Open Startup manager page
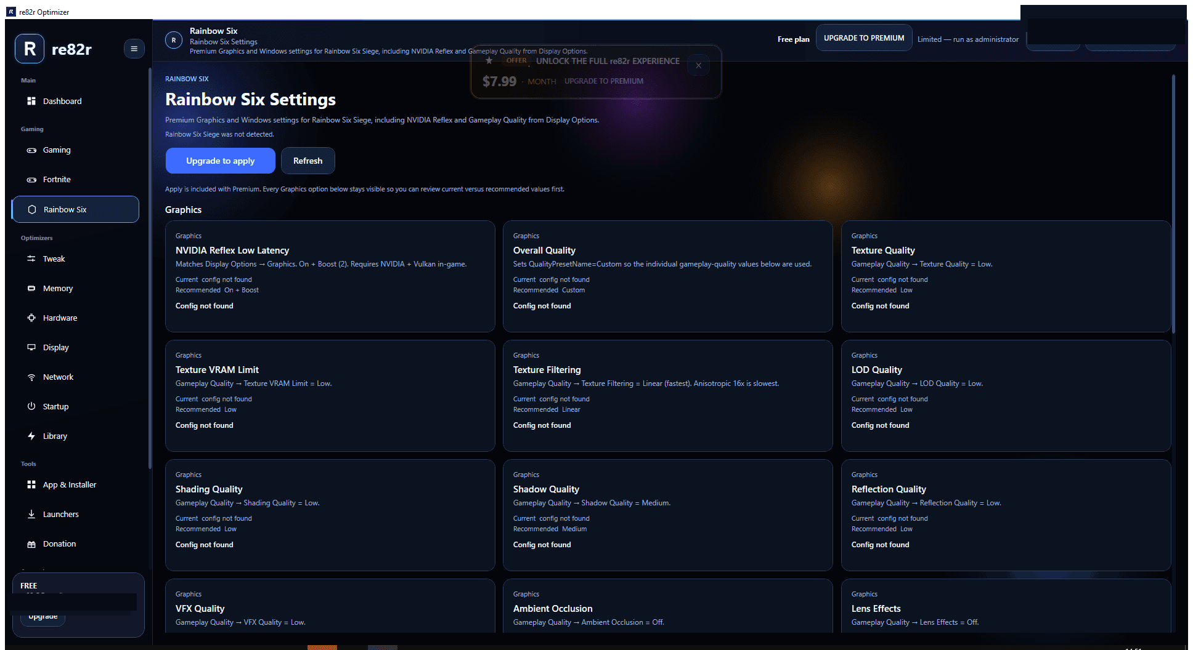 75,406
